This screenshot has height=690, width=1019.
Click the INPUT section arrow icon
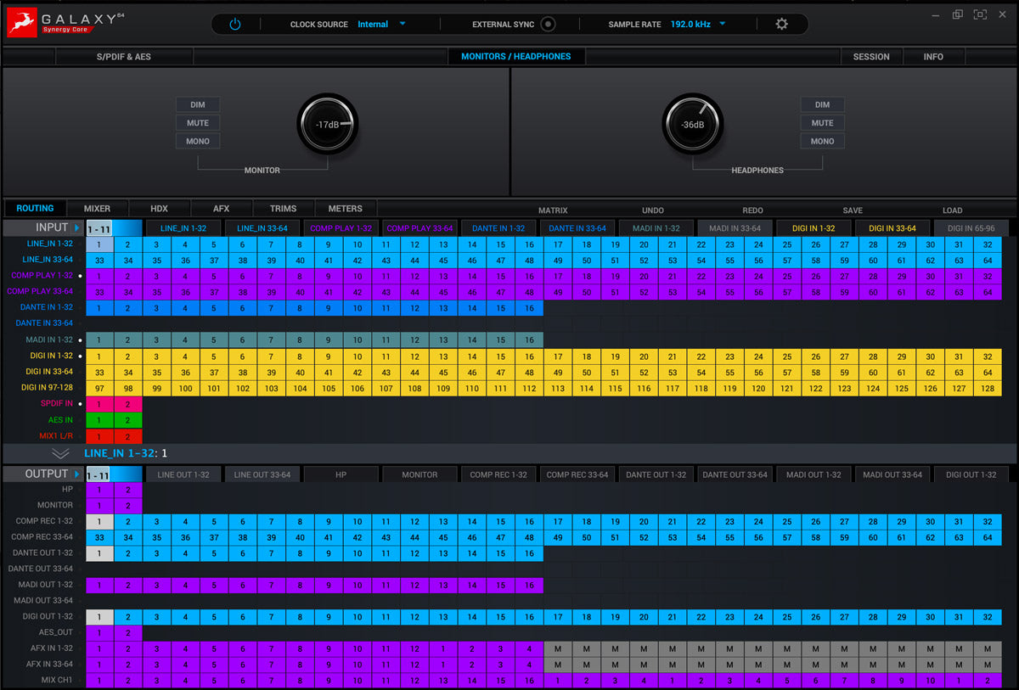[x=77, y=227]
